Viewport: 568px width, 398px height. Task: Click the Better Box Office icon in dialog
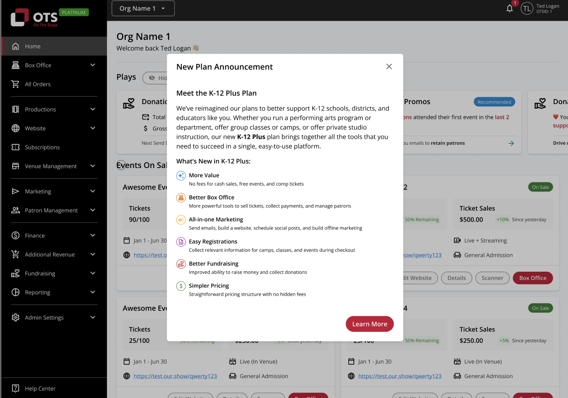click(181, 198)
